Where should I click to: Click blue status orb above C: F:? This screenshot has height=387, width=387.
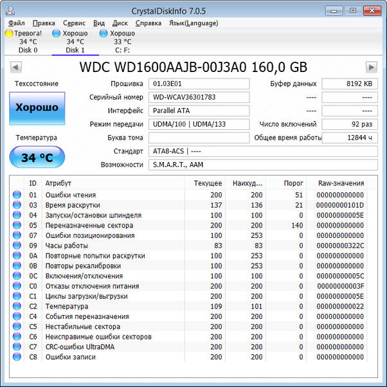[104, 33]
